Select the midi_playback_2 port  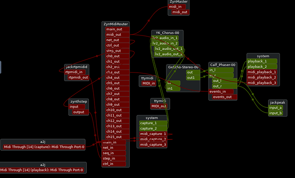[x=262, y=78]
